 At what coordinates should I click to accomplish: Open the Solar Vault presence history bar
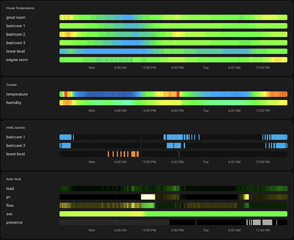[x=174, y=222]
